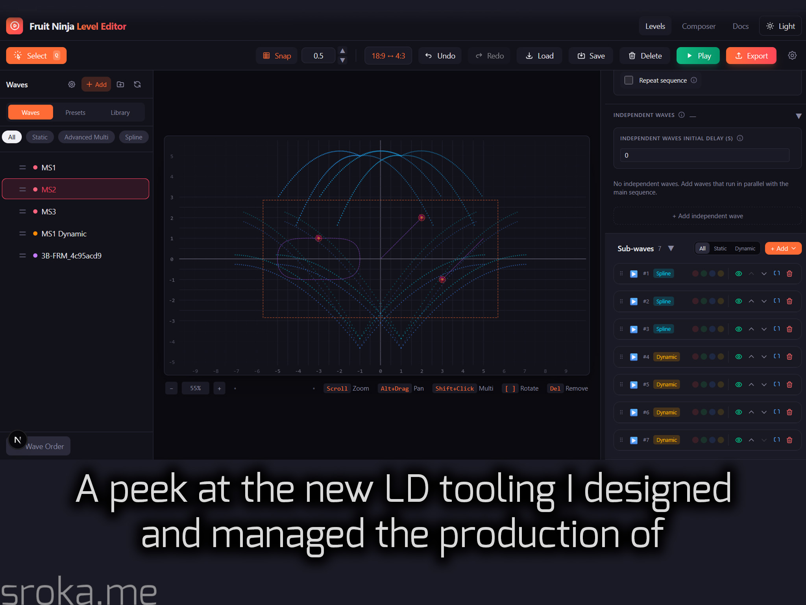The height and width of the screenshot is (605, 806).
Task: Click the Play button in toolbar
Action: pos(698,56)
